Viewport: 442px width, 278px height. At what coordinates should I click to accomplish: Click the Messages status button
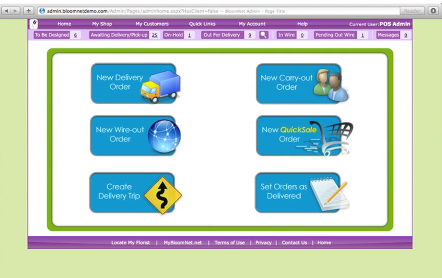(x=388, y=35)
